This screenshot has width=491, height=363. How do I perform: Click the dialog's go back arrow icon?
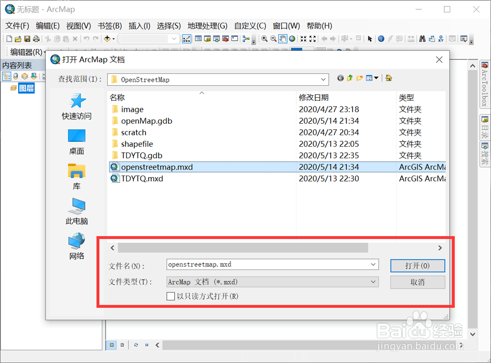pos(340,78)
